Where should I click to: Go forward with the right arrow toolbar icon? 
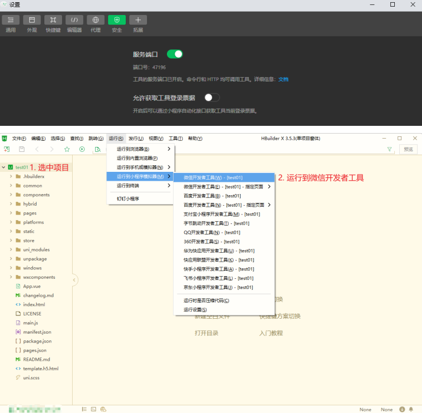pos(52,149)
